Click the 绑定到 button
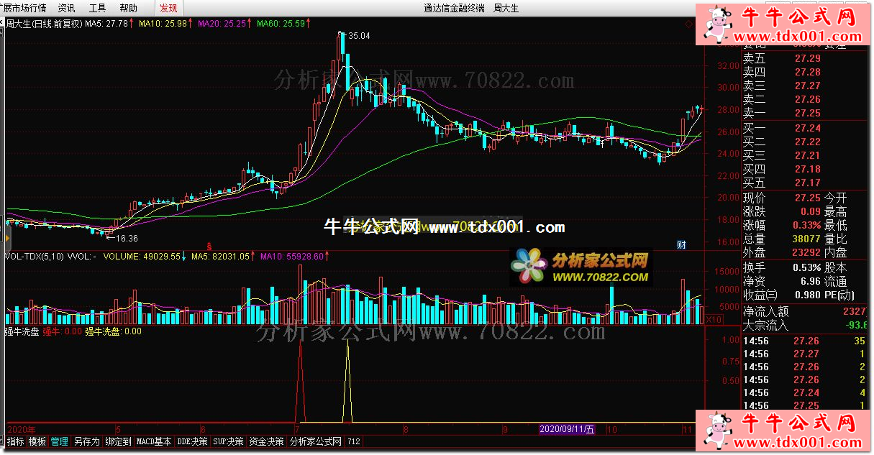 [x=118, y=441]
